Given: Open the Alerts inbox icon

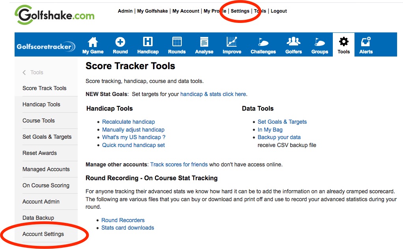Looking at the screenshot, I should [x=366, y=42].
